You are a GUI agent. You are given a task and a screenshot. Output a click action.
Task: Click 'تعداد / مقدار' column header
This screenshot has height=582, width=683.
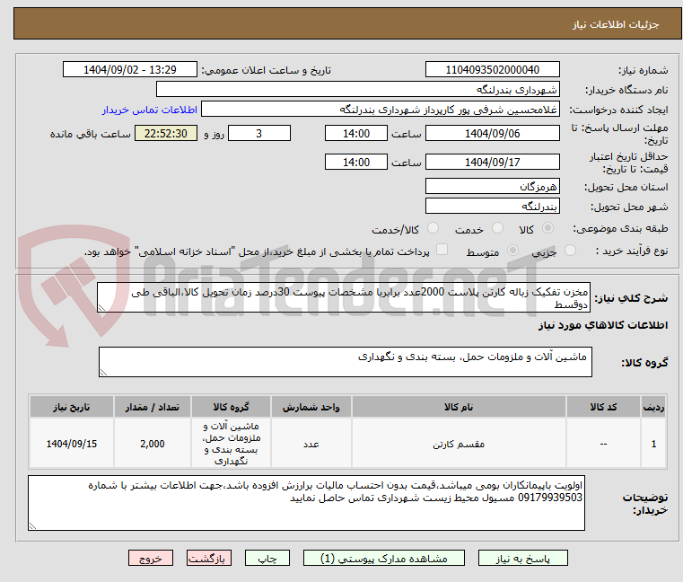(x=152, y=407)
